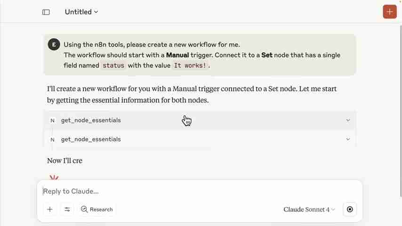Expand first get_node_essentials chevron arrow
This screenshot has width=402, height=226.
[x=348, y=121]
